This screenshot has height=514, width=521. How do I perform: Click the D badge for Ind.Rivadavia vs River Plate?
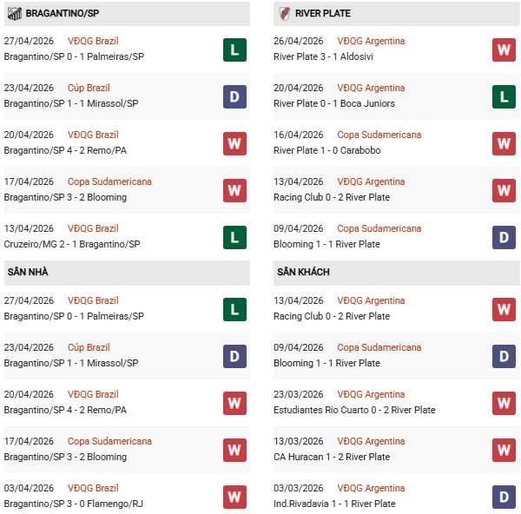(504, 497)
